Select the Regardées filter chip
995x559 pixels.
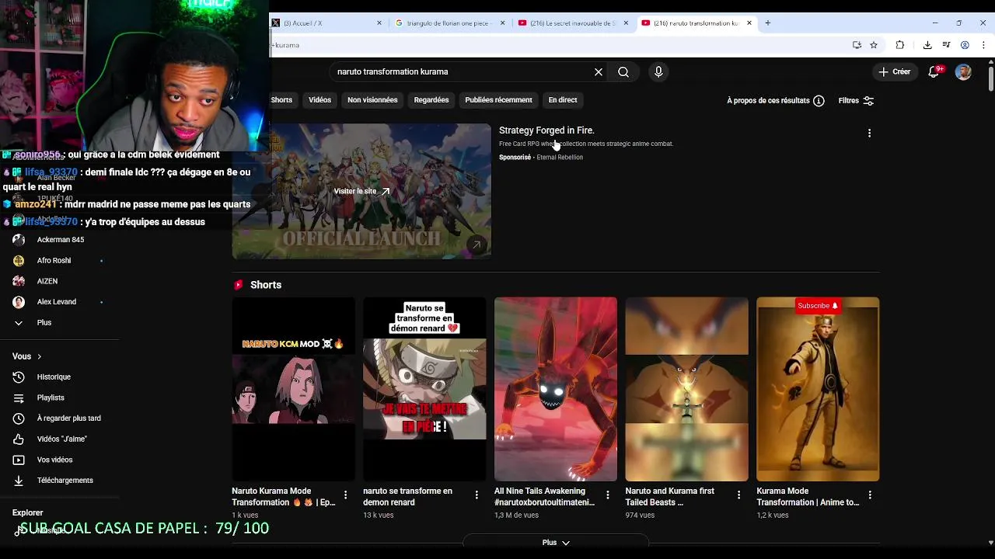pyautogui.click(x=431, y=99)
